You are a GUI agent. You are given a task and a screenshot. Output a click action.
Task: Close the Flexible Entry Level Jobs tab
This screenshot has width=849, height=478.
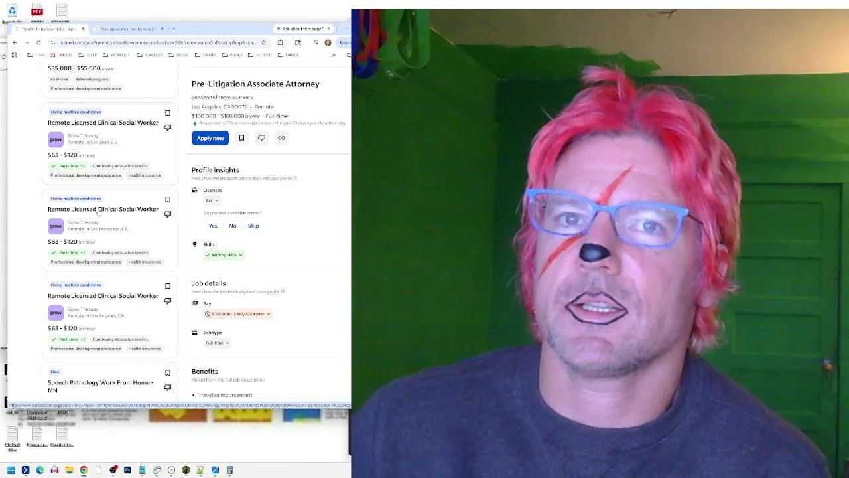[83, 29]
